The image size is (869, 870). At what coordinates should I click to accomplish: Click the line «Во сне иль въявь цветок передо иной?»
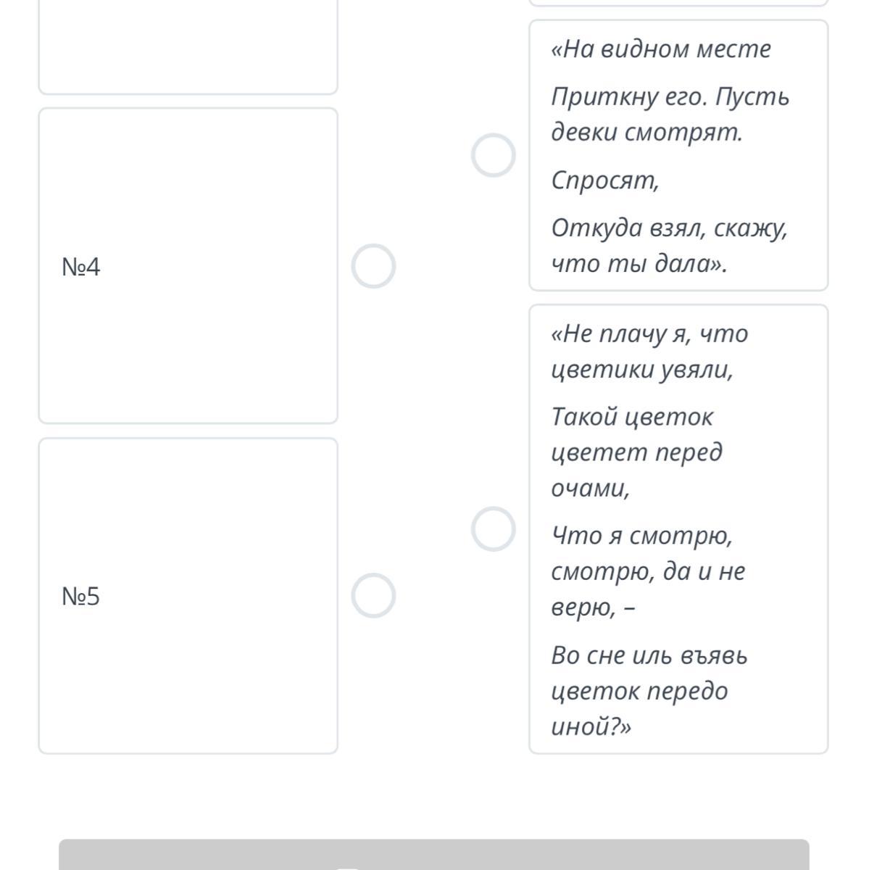648,690
